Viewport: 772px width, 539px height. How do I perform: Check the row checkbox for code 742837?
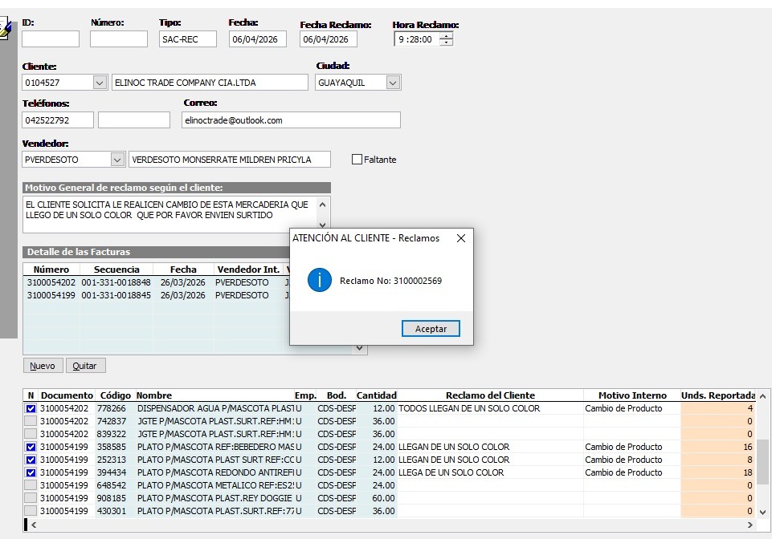(x=31, y=421)
